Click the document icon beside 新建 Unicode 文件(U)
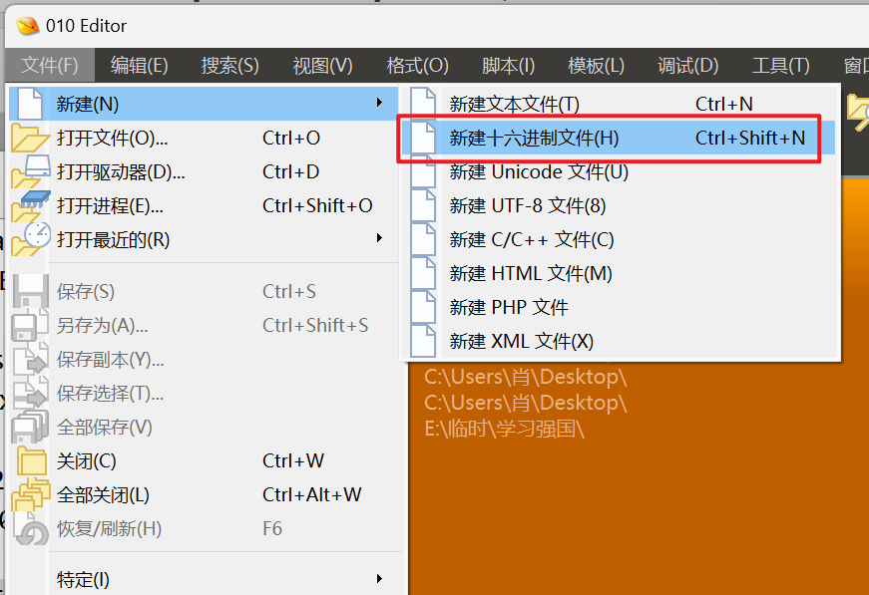 click(423, 171)
